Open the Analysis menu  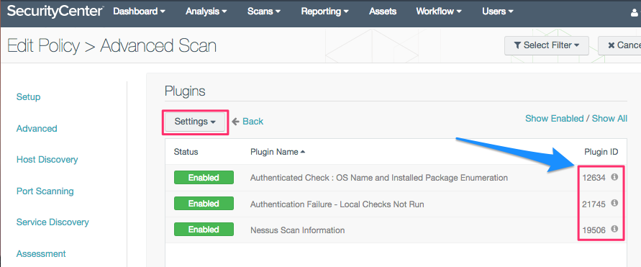coord(206,12)
